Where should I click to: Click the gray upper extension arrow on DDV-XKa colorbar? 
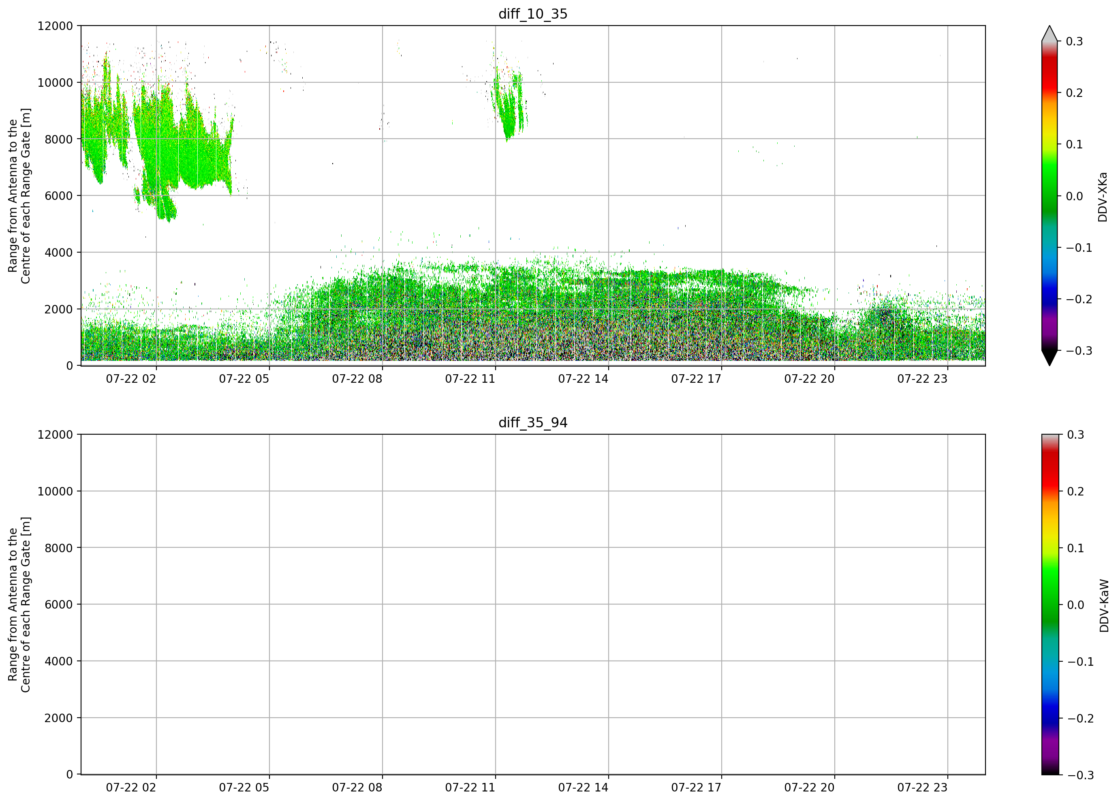[x=1050, y=34]
